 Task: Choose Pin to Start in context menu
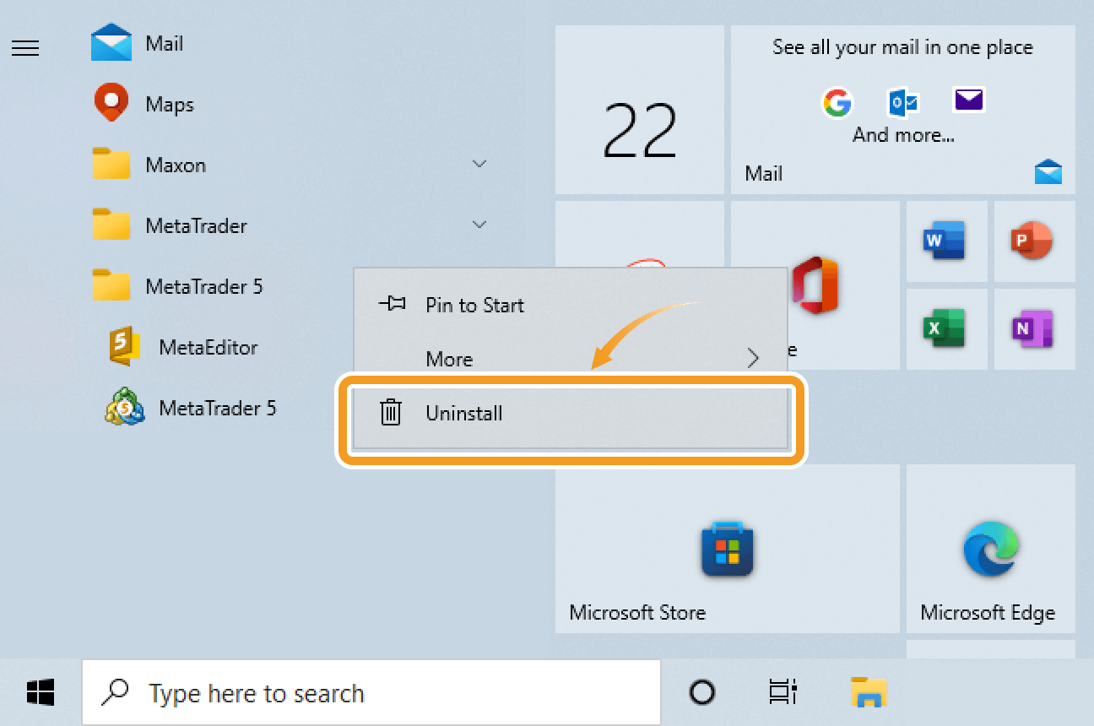pos(474,306)
